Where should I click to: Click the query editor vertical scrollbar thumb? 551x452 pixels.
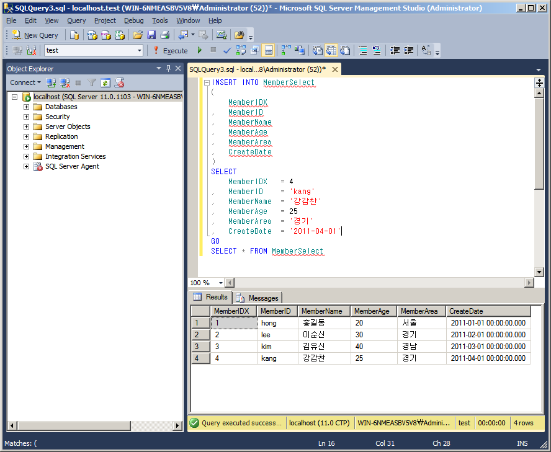tap(539, 144)
